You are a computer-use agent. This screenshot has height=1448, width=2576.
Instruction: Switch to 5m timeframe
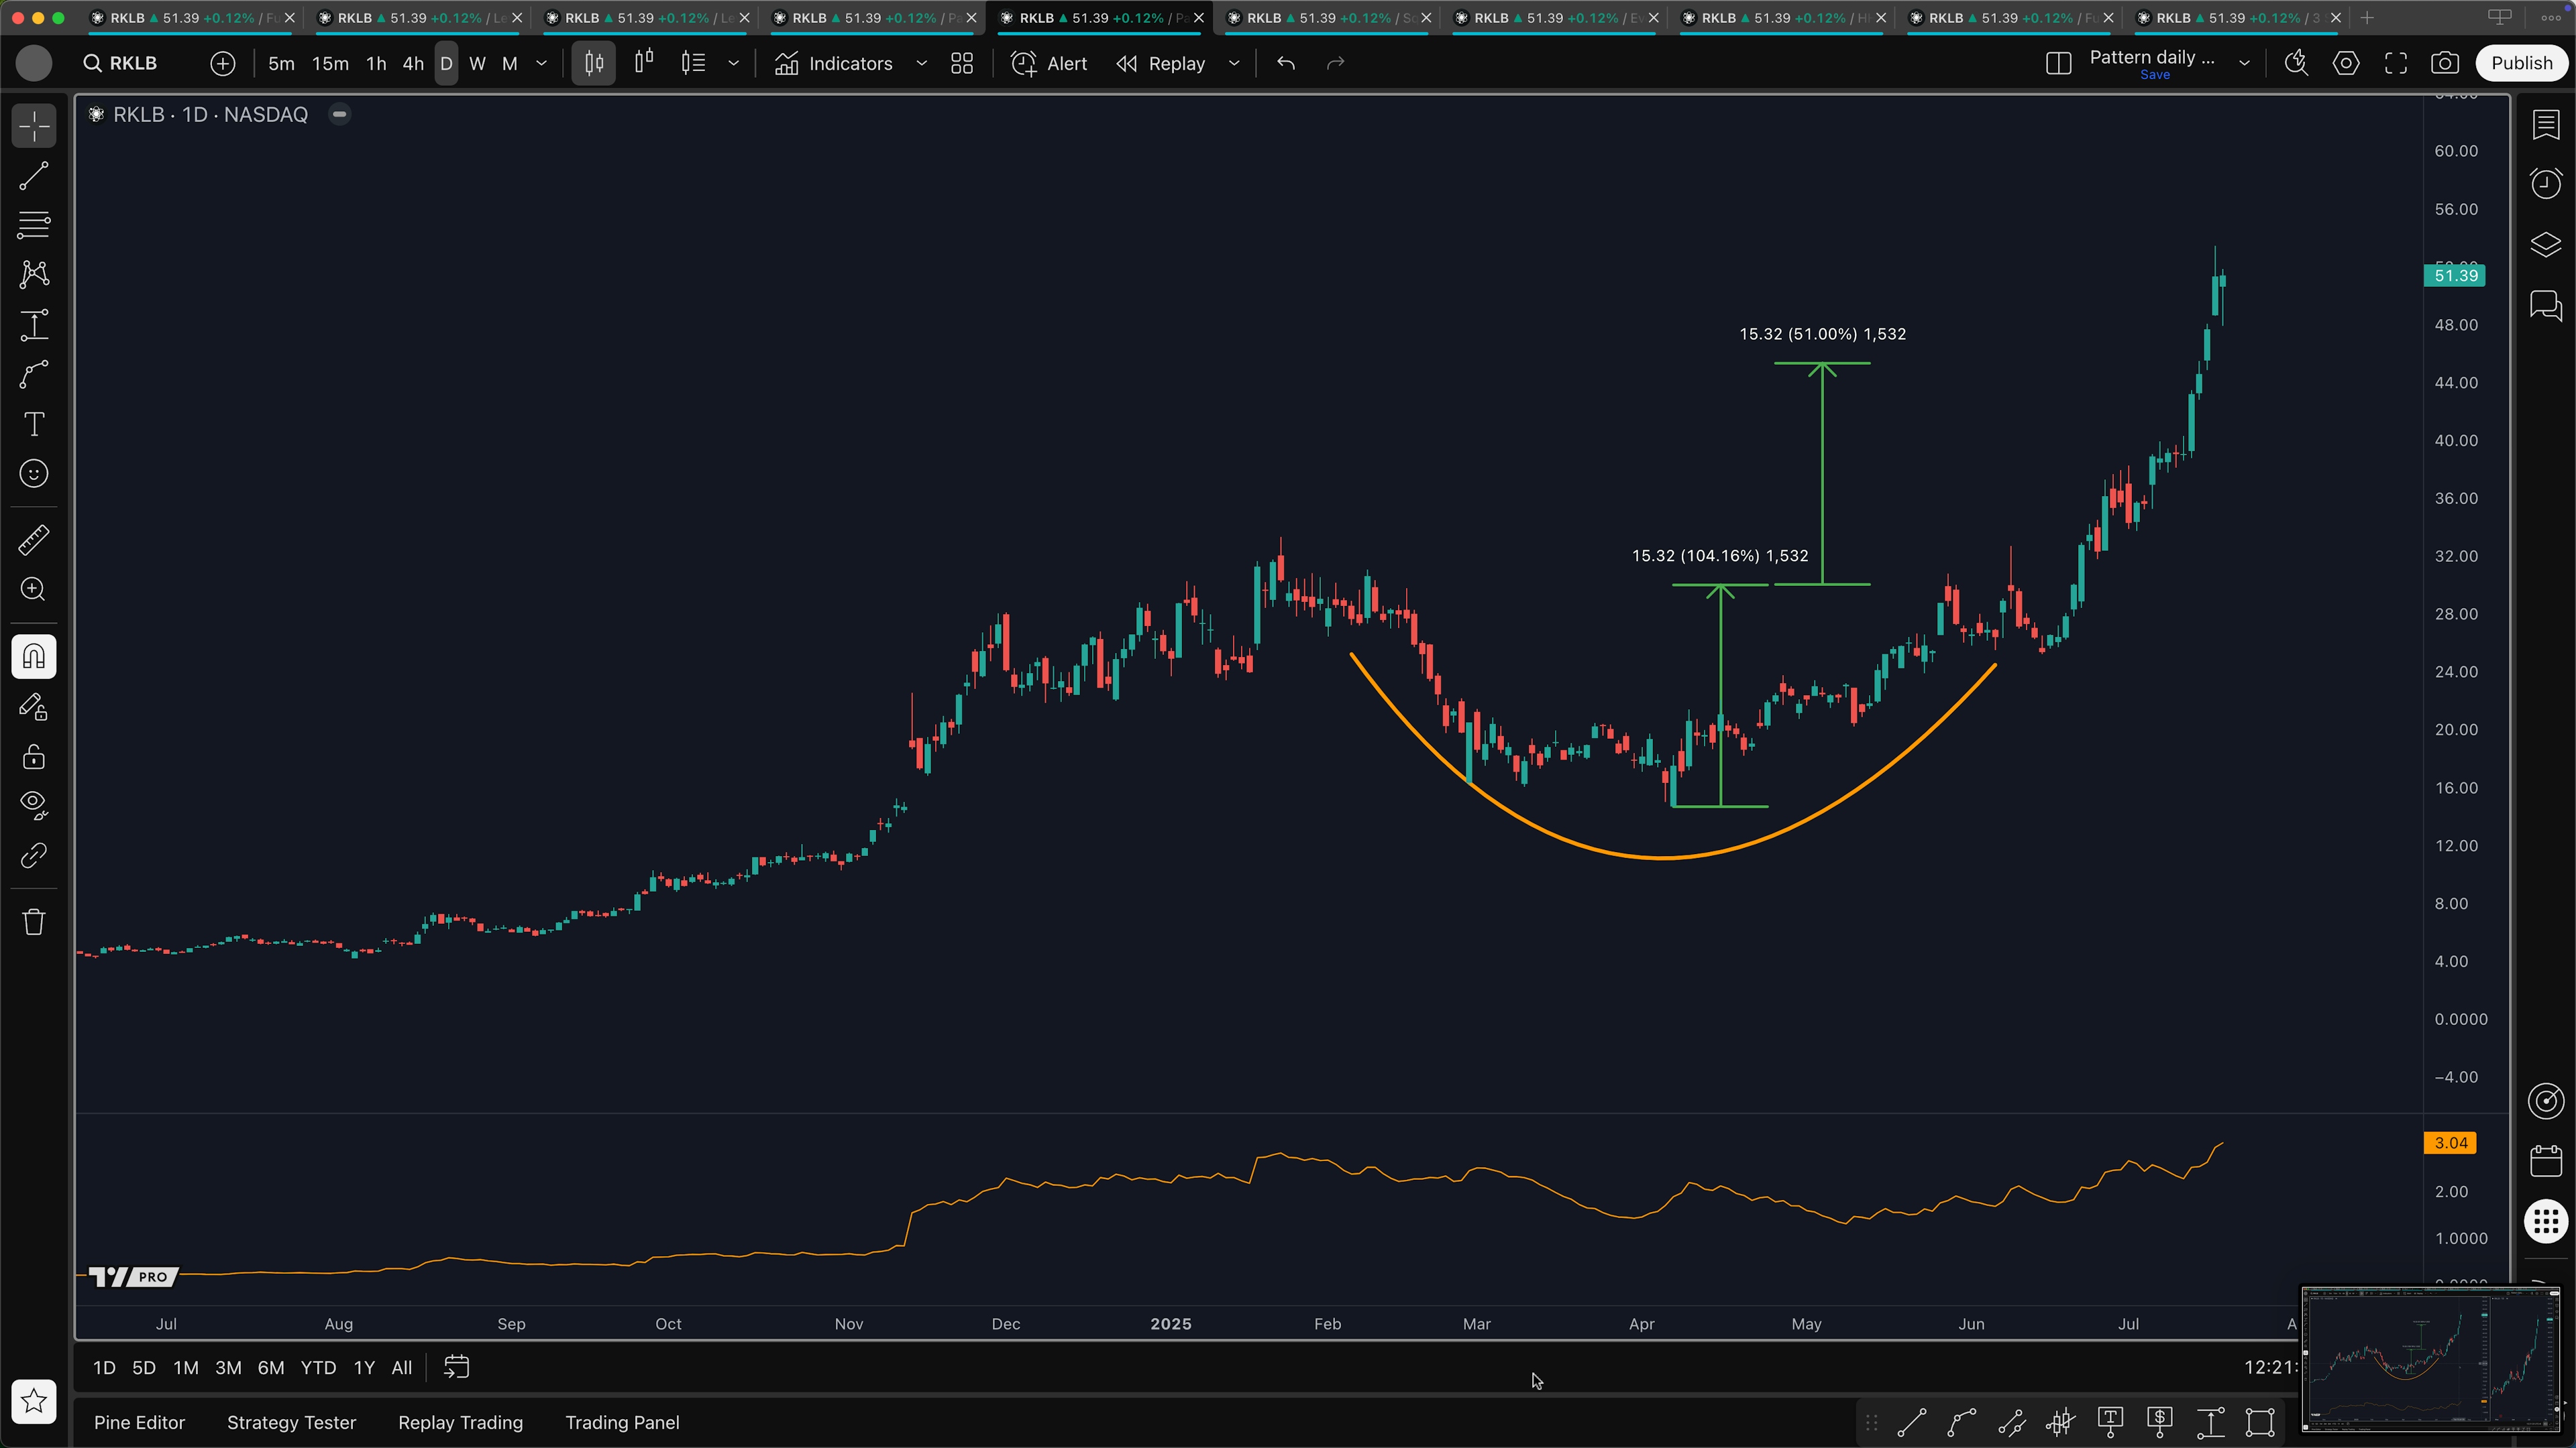[x=281, y=64]
